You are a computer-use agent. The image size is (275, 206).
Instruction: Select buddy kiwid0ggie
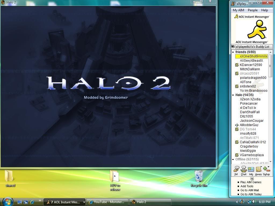tap(248, 151)
